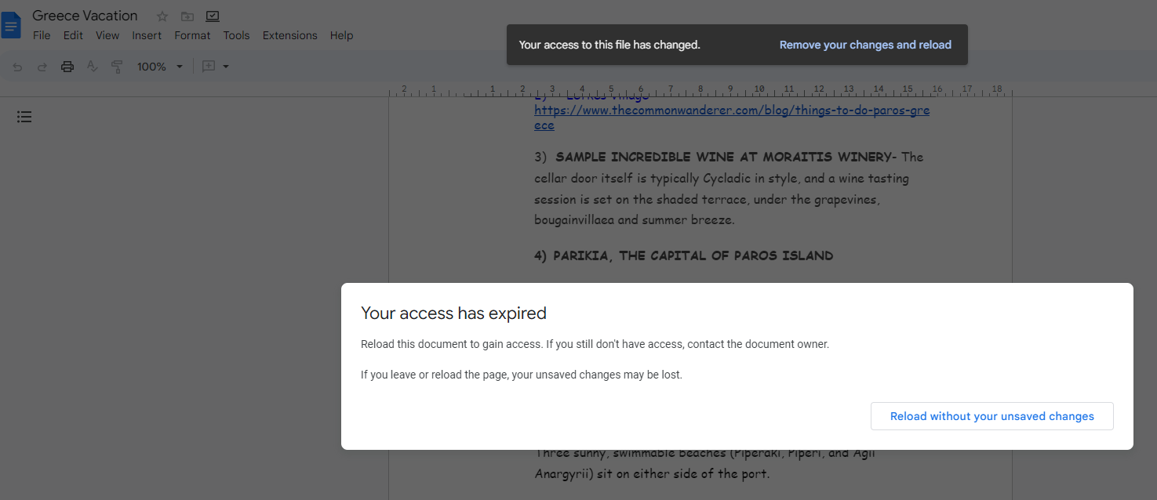Show the document outline panel
Screen dimensions: 1157x500
[x=24, y=117]
